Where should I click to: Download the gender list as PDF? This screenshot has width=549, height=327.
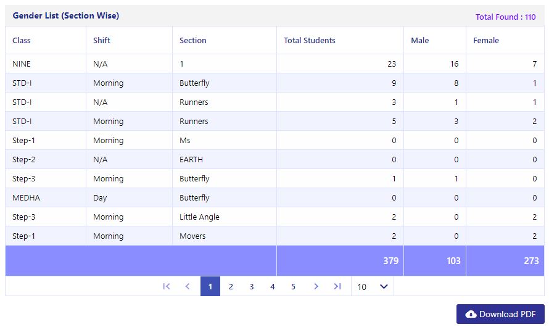tap(500, 314)
